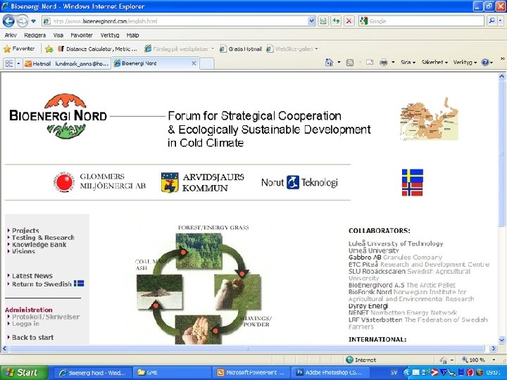Open the search provider dropdown arrow
The width and height of the screenshot is (507, 380).
[500, 21]
